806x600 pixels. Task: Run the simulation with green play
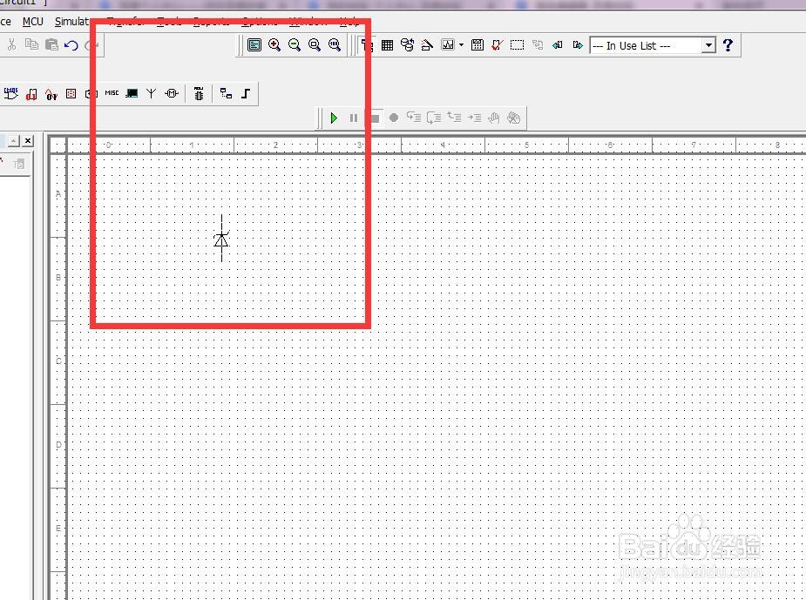[334, 118]
